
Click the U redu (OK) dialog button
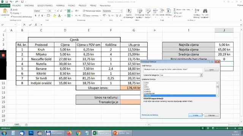click(196, 115)
